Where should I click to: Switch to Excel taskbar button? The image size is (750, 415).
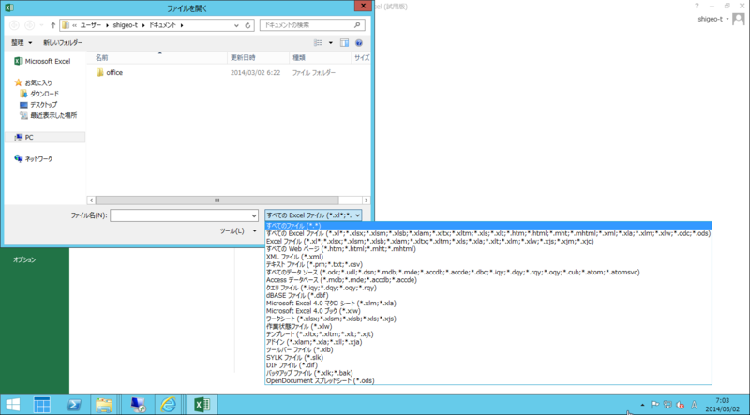202,405
